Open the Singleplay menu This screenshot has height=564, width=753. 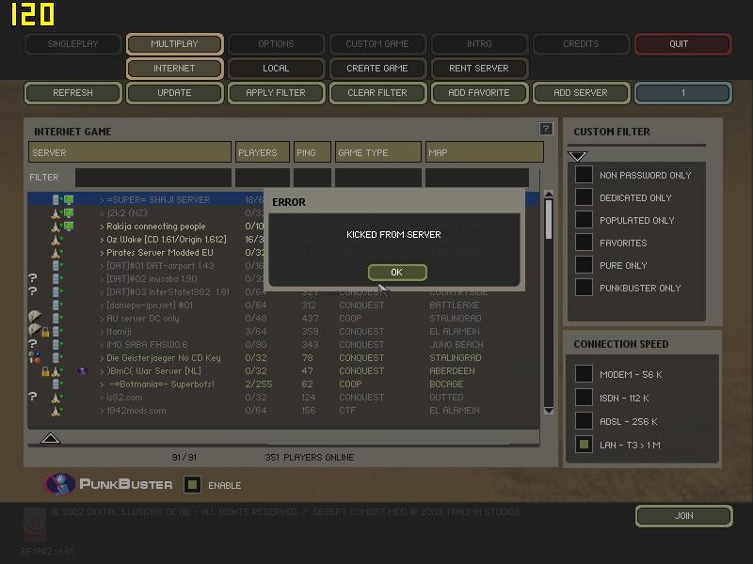(x=73, y=43)
